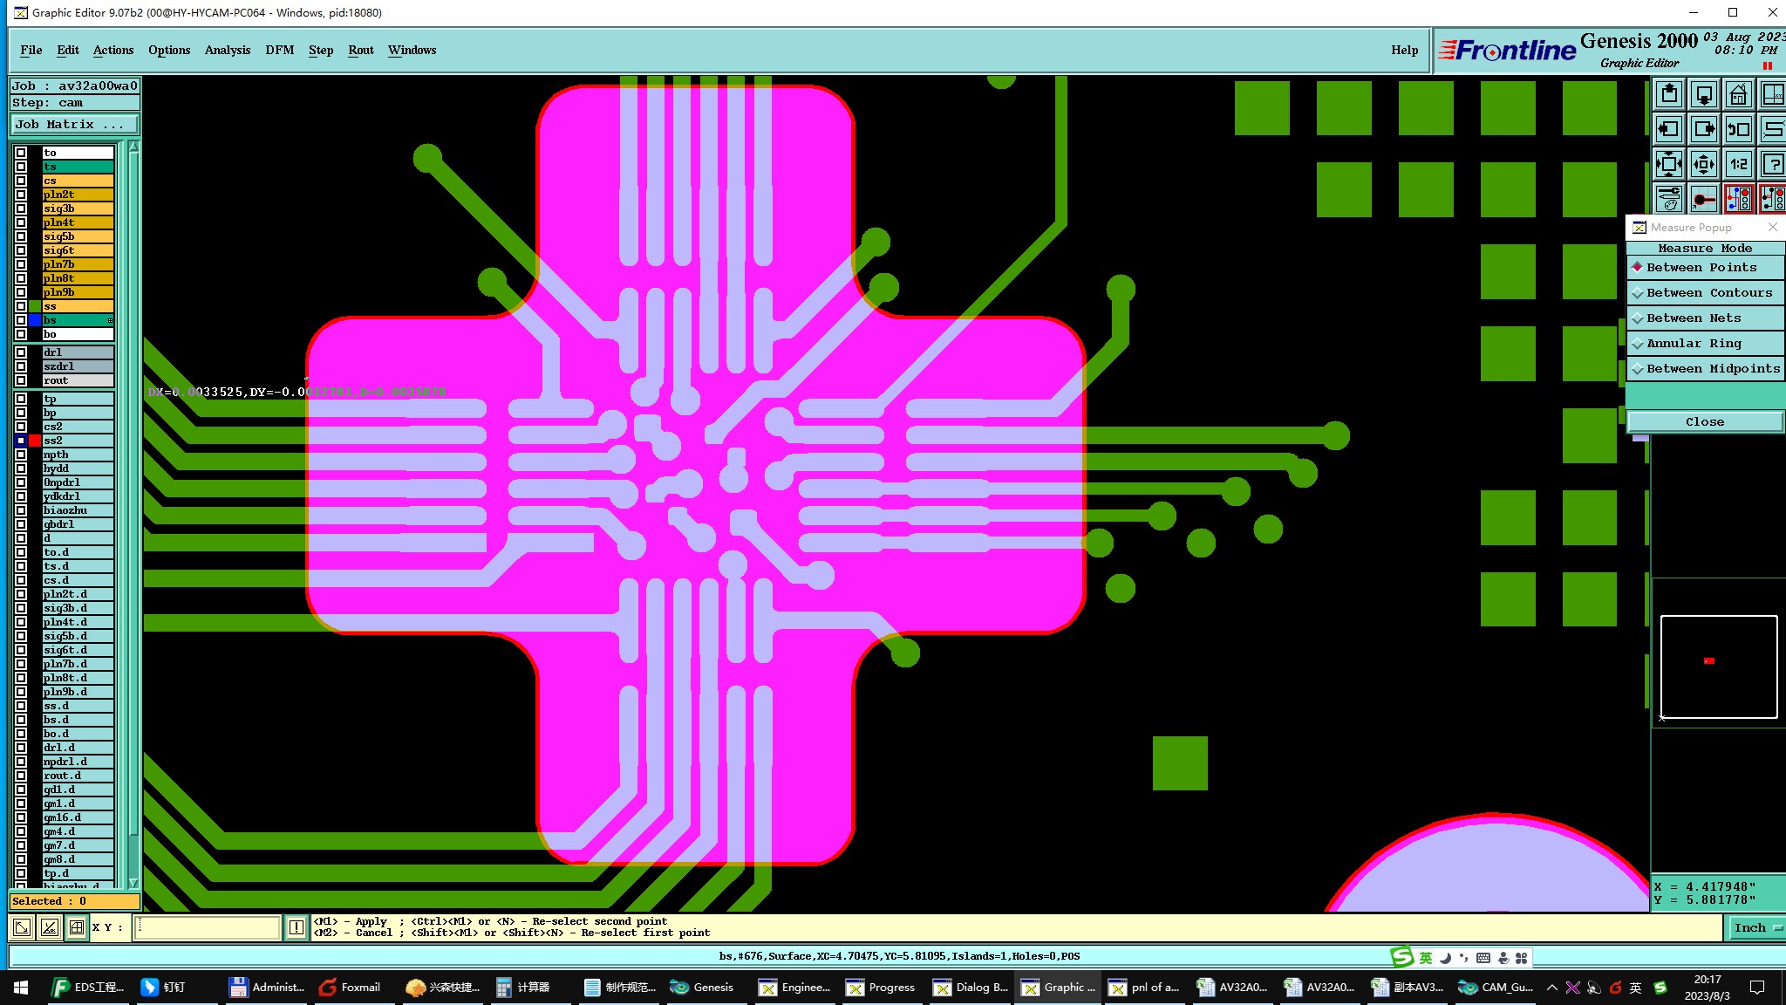The width and height of the screenshot is (1786, 1005).
Task: Click the previous view undo icon
Action: pyautogui.click(x=1738, y=129)
